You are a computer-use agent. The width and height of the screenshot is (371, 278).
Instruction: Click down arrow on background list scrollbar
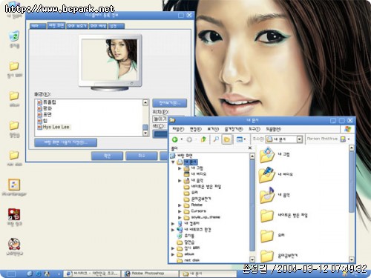click(145, 133)
